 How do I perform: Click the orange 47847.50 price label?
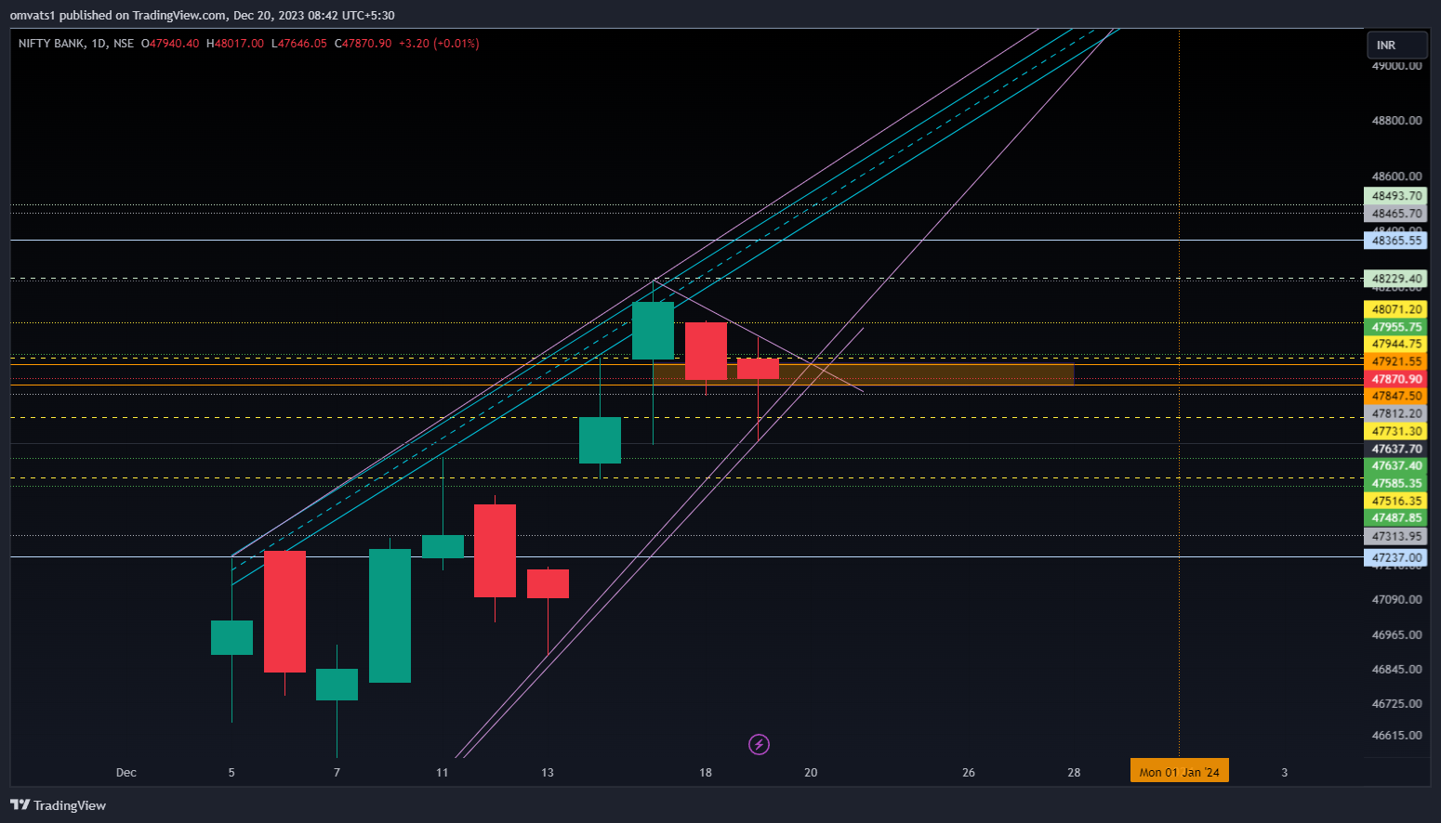(x=1396, y=396)
